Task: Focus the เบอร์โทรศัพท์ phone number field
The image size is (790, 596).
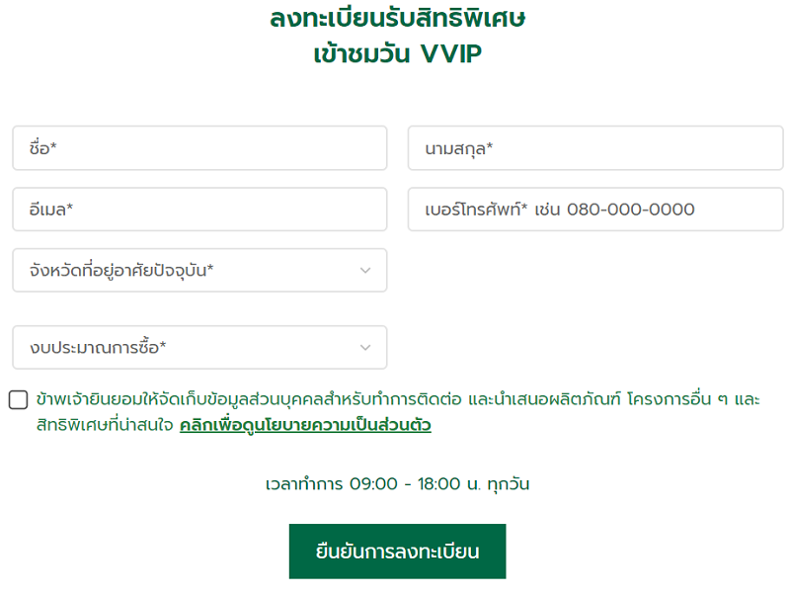Action: tap(592, 210)
